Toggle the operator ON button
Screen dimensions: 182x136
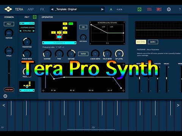tap(83, 27)
